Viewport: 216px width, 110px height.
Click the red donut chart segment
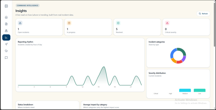179,62
